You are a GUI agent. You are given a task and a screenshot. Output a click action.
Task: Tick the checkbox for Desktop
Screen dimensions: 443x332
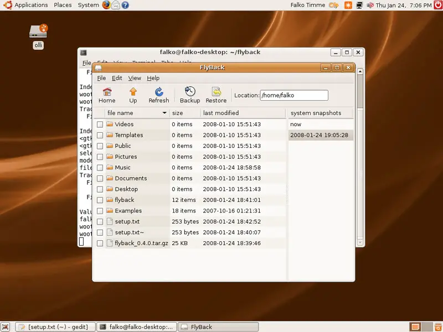tap(100, 189)
